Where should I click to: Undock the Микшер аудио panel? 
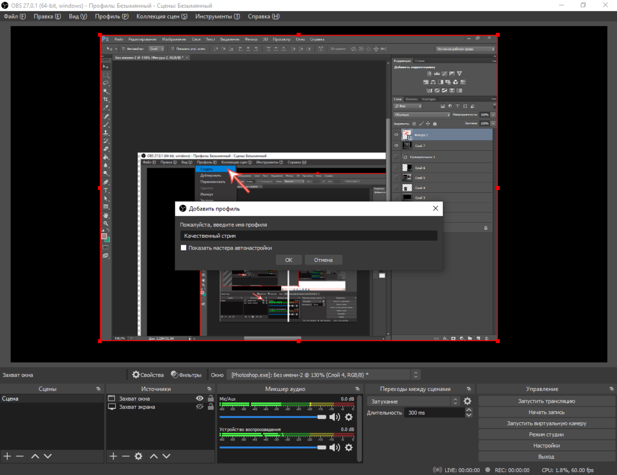357,389
